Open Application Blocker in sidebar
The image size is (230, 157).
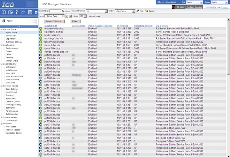[x=14, y=133]
